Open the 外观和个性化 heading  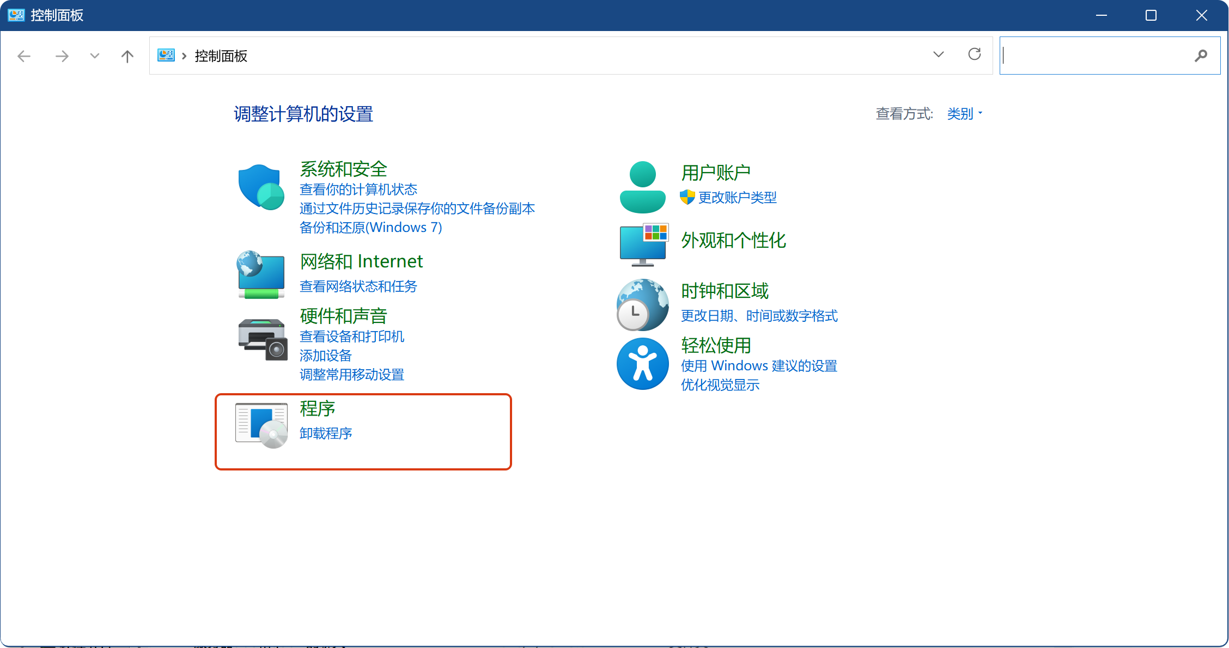(733, 240)
